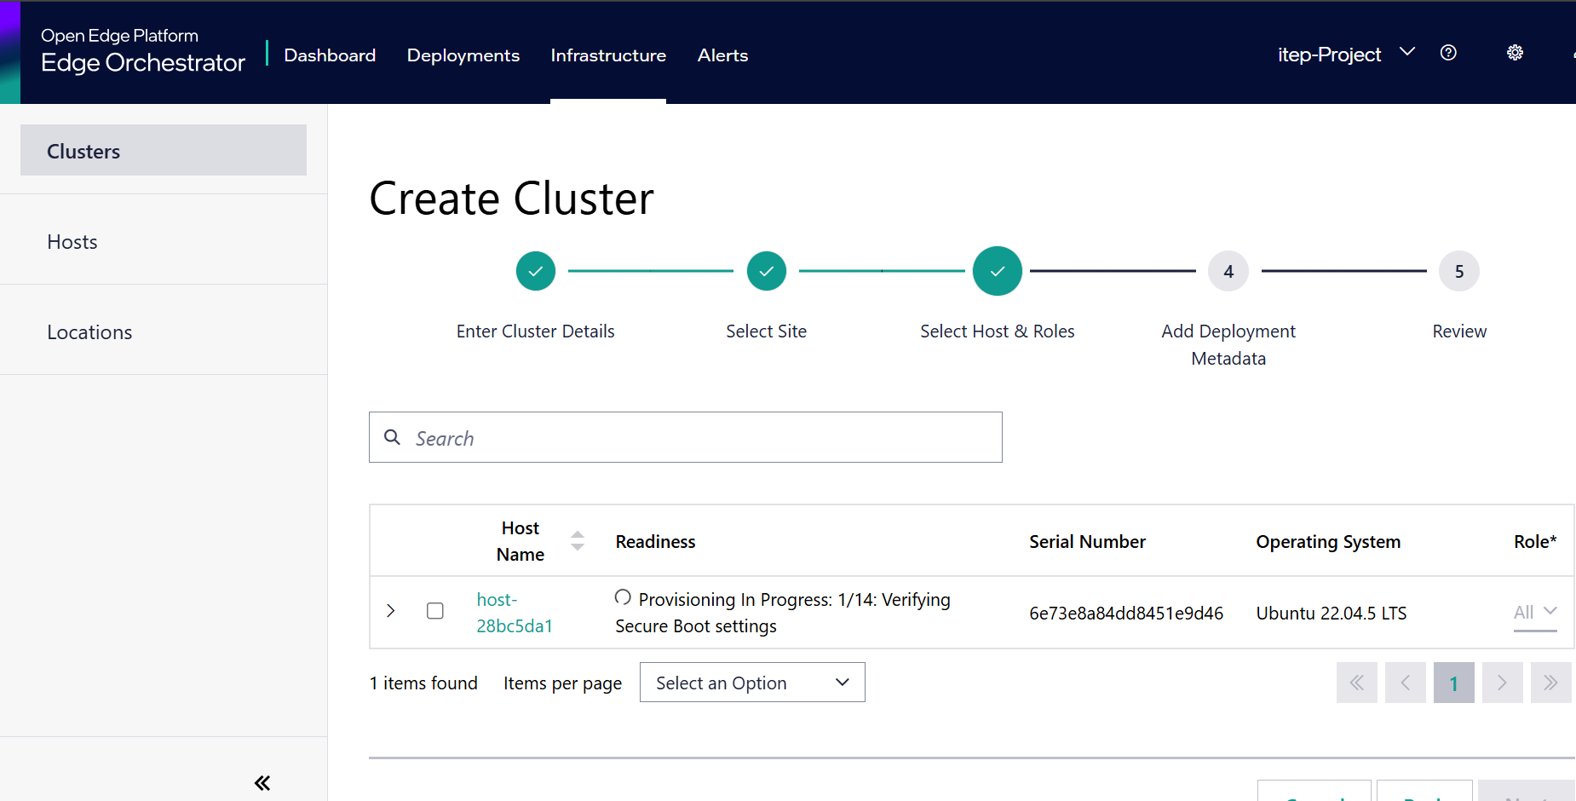Expand the host-28bc5da1 row details
Screen dimensions: 1576x801
(x=391, y=611)
